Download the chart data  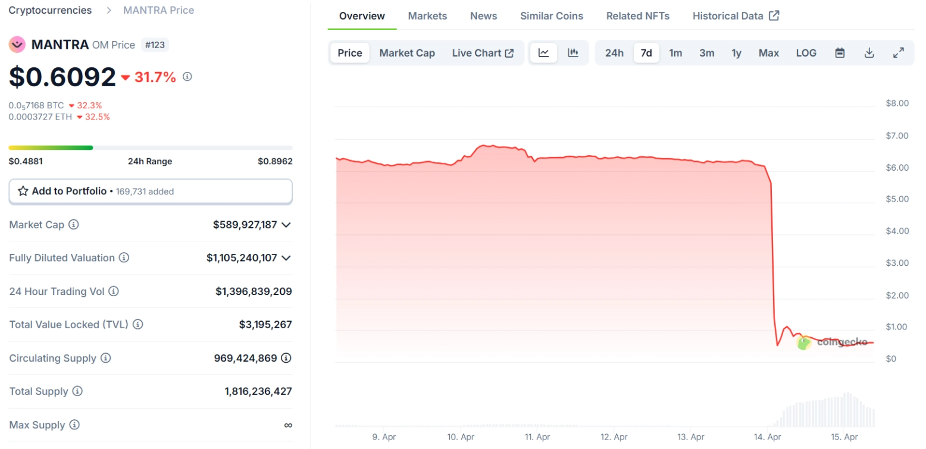869,53
